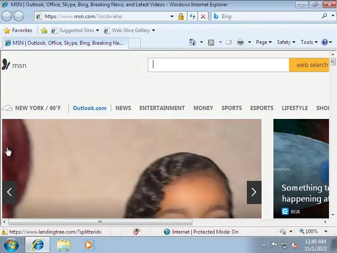Open Suggested Sites link
Screen dimensions: 337x253
coord(75,30)
